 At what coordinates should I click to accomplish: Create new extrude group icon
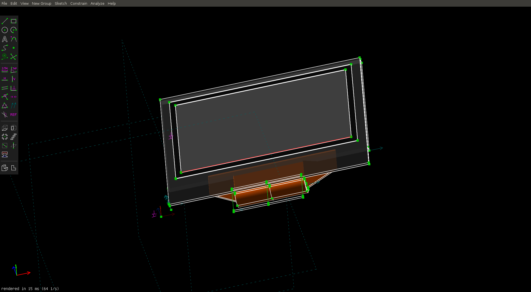[x=5, y=128]
